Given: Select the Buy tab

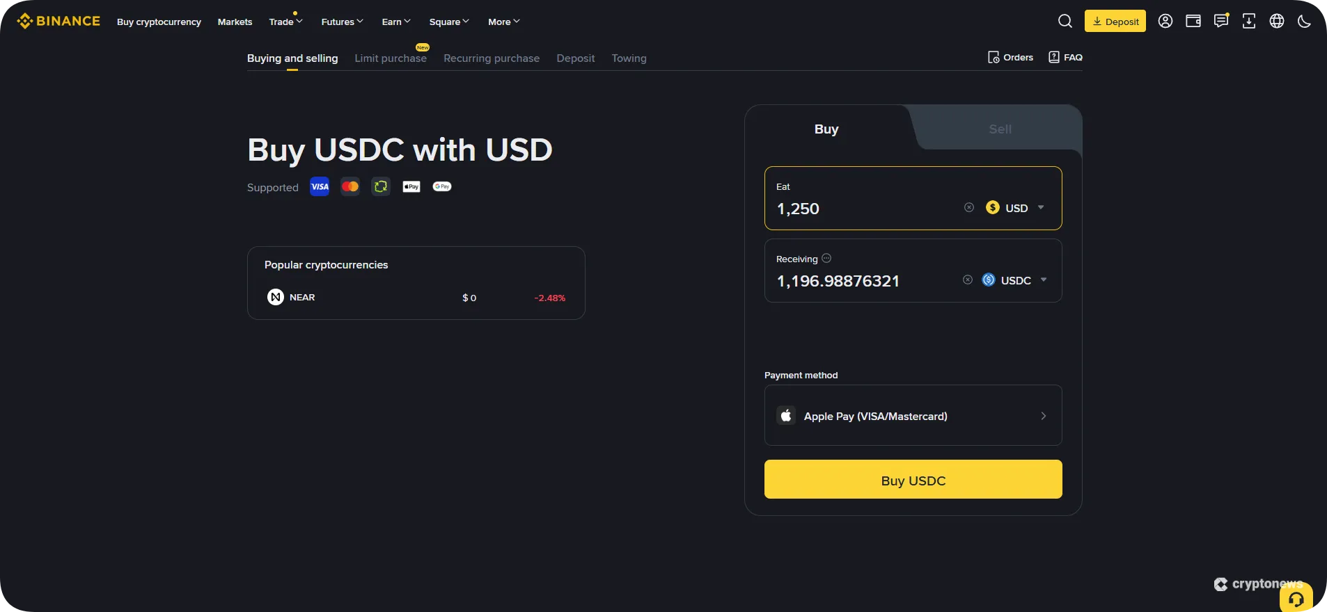Looking at the screenshot, I should pyautogui.click(x=826, y=129).
